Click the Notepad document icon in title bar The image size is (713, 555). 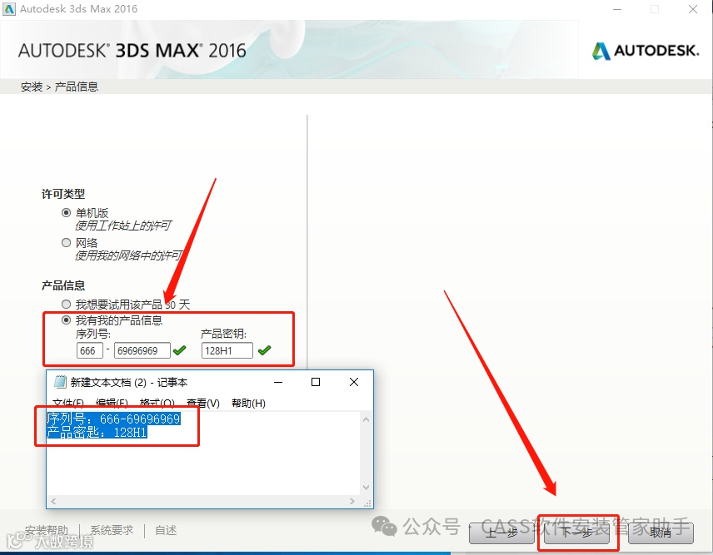(x=60, y=382)
